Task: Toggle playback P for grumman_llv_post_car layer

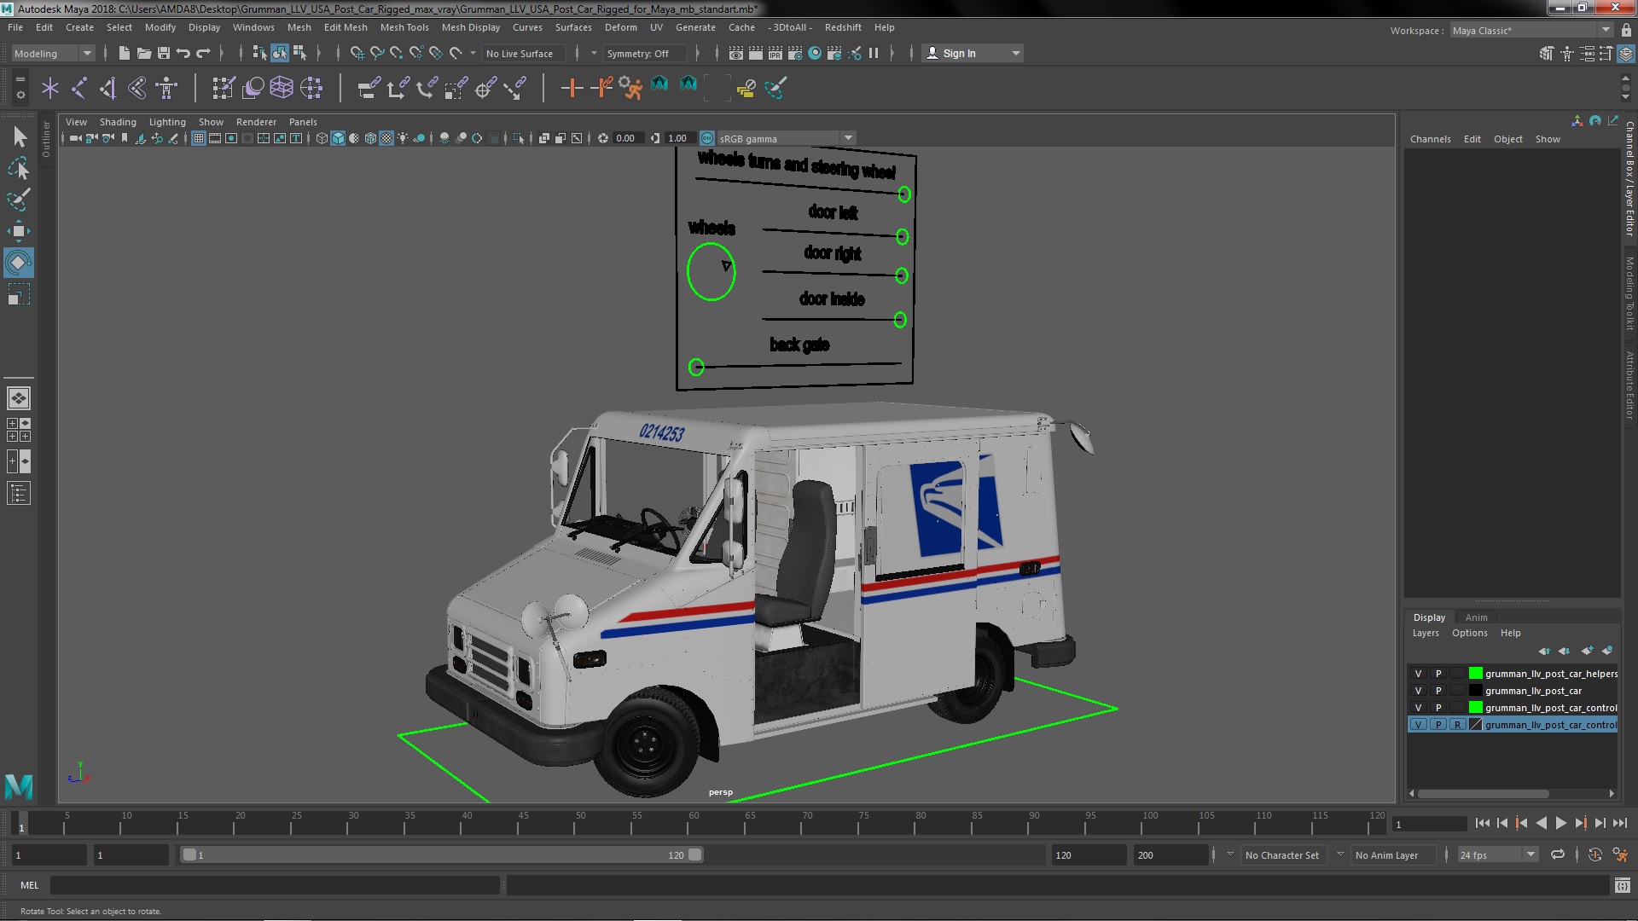Action: (x=1438, y=691)
